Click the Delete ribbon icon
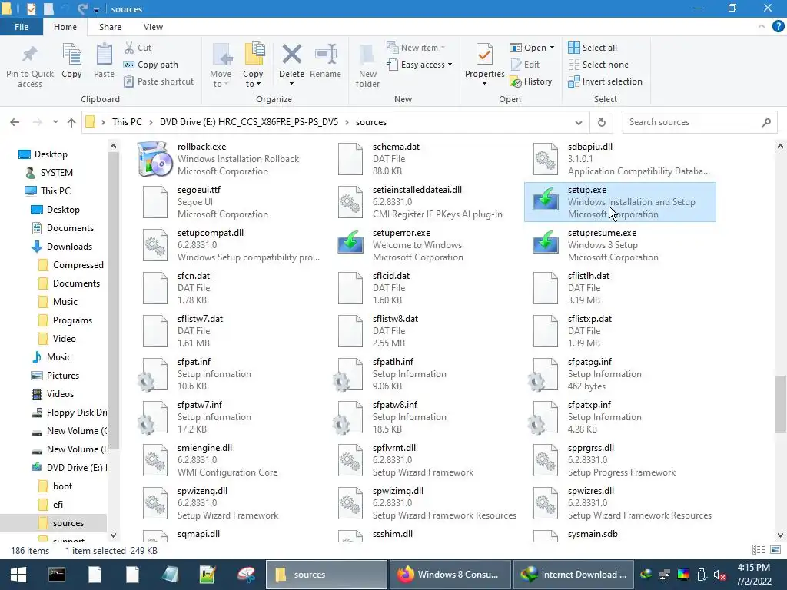Viewport: 787px width, 590px height. tap(291, 55)
